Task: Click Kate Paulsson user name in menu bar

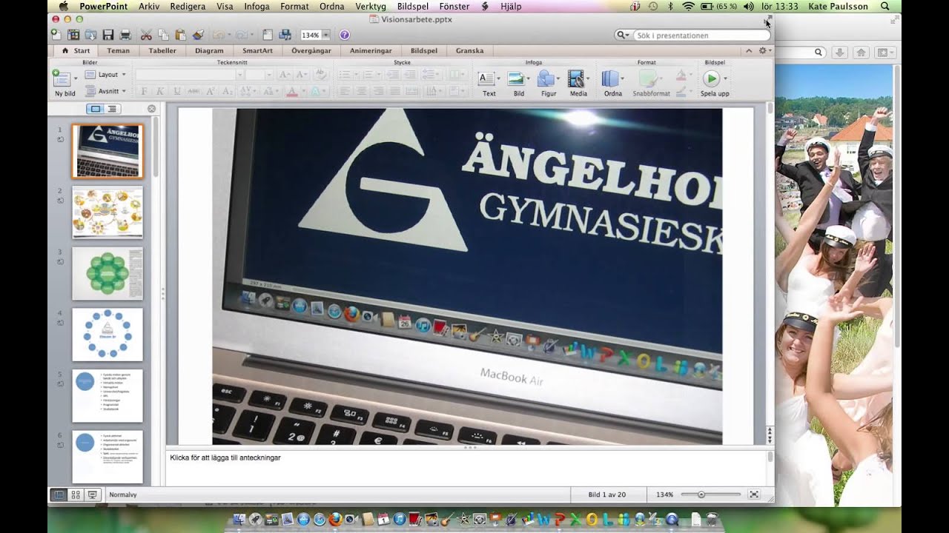Action: pyautogui.click(x=838, y=6)
